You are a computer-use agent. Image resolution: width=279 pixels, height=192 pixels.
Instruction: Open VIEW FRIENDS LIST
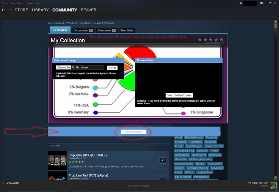258,183
